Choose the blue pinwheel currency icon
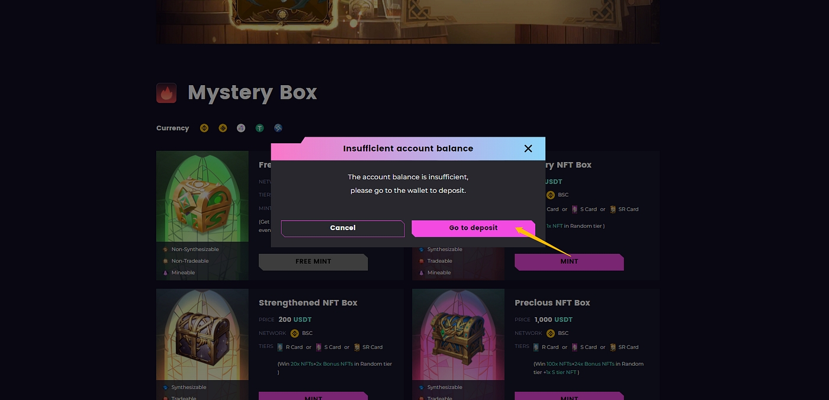Viewport: 829px width, 400px height. pyautogui.click(x=278, y=128)
